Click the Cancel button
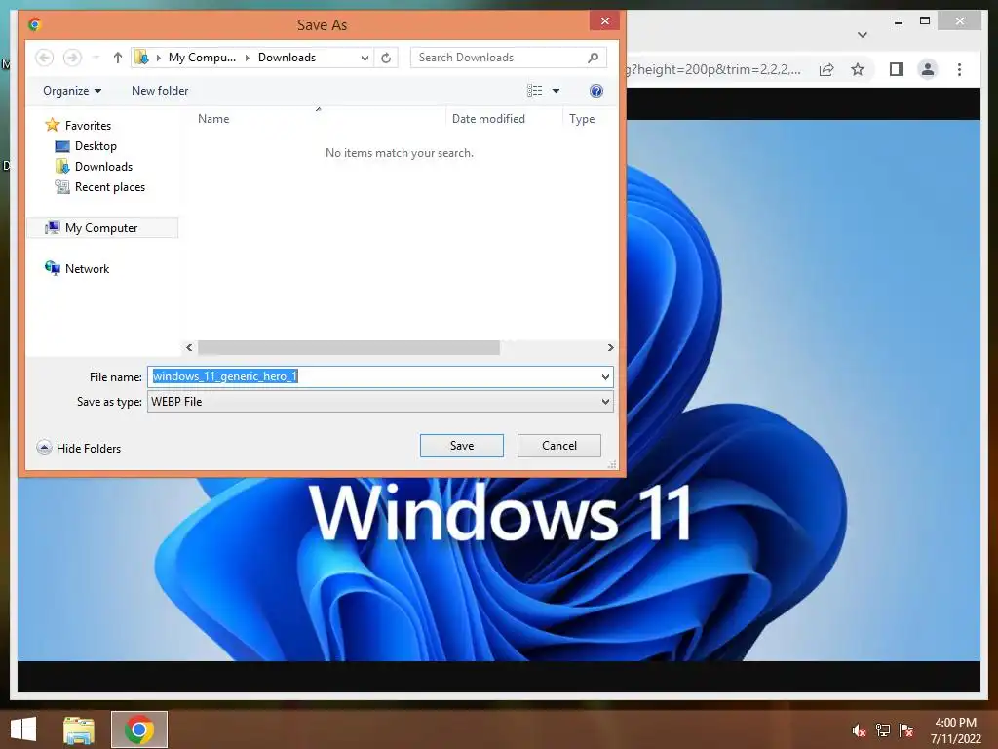Image resolution: width=998 pixels, height=749 pixels. (x=558, y=446)
